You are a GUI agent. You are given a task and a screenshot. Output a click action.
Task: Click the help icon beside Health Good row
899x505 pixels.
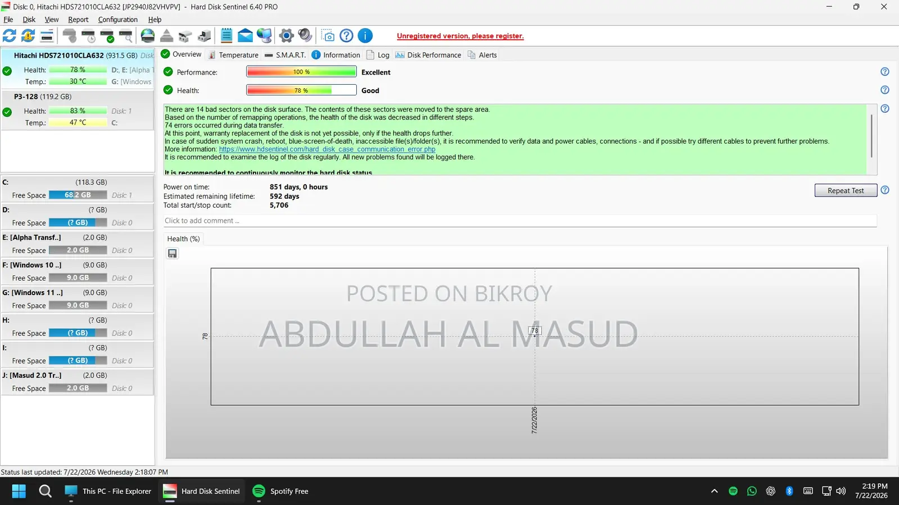tap(885, 90)
